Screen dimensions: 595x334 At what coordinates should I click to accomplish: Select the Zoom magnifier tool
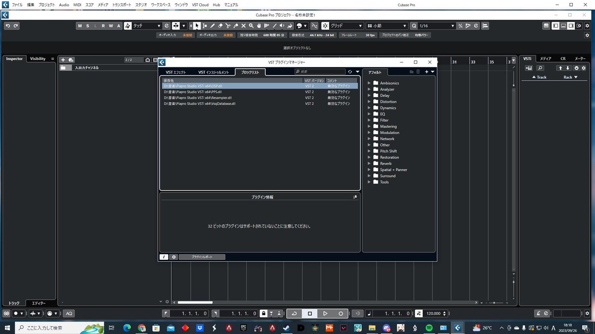pyautogui.click(x=251, y=26)
